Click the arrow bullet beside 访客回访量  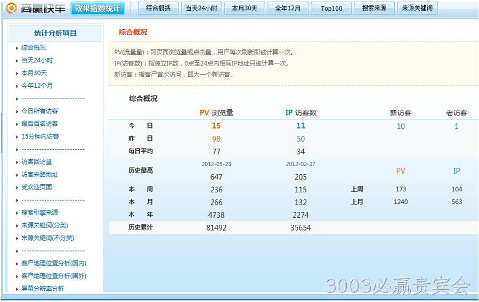[17, 162]
